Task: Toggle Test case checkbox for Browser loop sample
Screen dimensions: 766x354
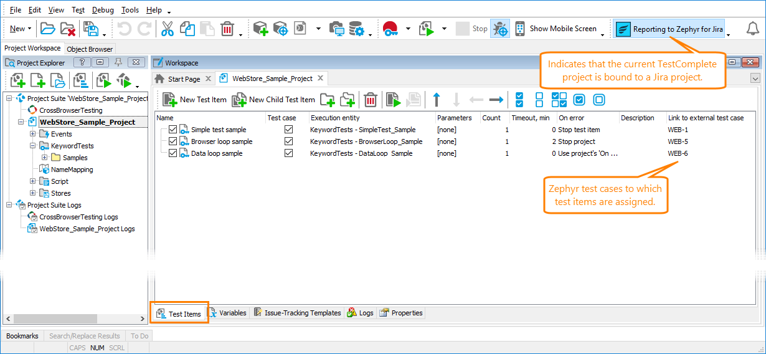Action: coord(288,141)
